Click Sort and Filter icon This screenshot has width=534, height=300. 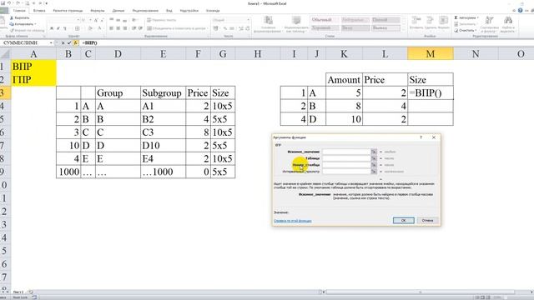[x=490, y=20]
